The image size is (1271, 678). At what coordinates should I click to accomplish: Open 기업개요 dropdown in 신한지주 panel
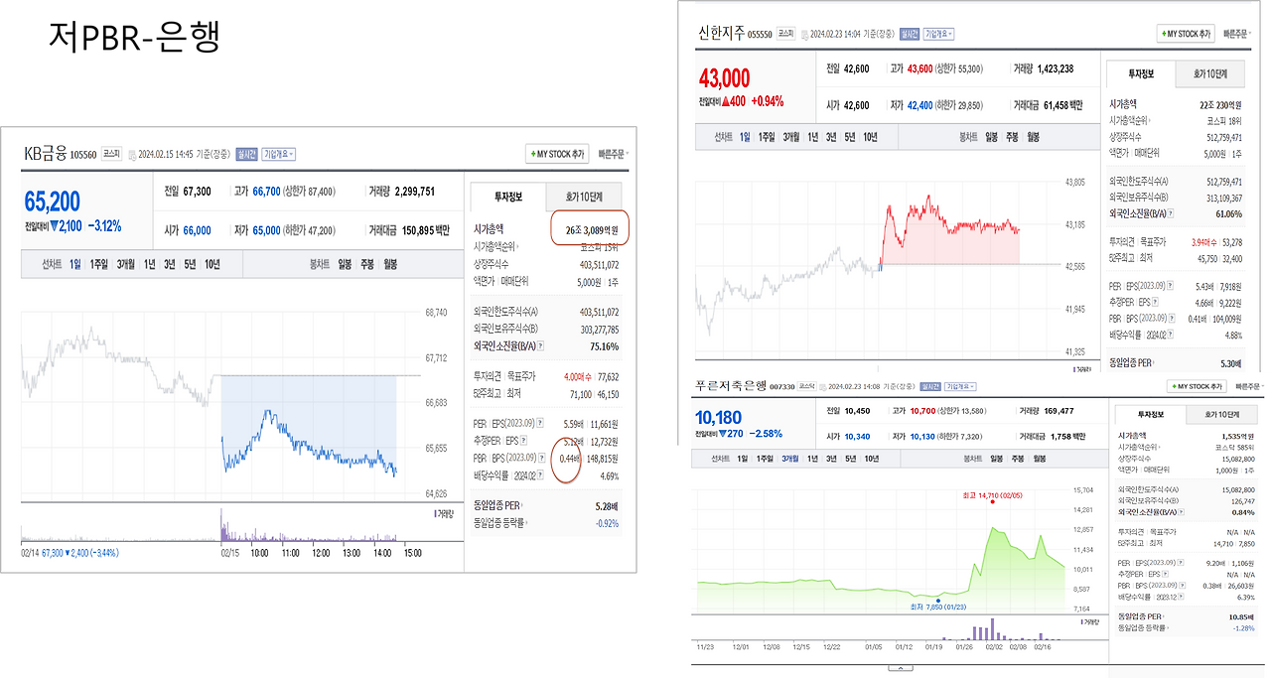937,34
